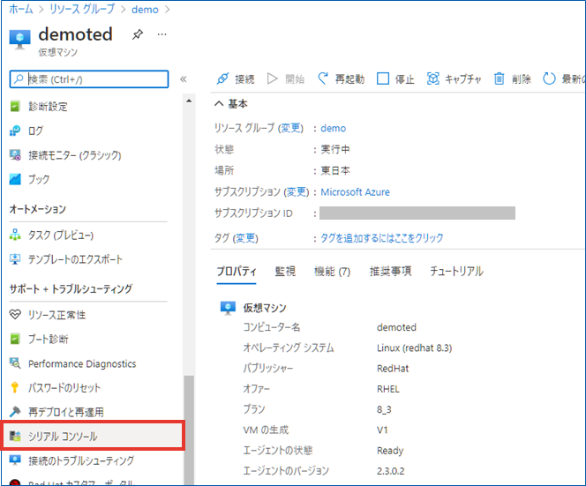
Task: Click the demo breadcrumb link
Action: click(x=145, y=10)
